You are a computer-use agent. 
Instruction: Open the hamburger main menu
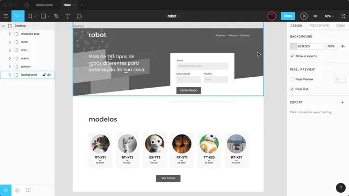click(x=5, y=16)
